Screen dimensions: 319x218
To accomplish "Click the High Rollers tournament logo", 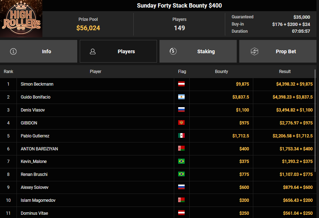I will tap(21, 19).
